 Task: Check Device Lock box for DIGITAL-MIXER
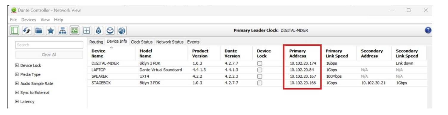(x=259, y=63)
